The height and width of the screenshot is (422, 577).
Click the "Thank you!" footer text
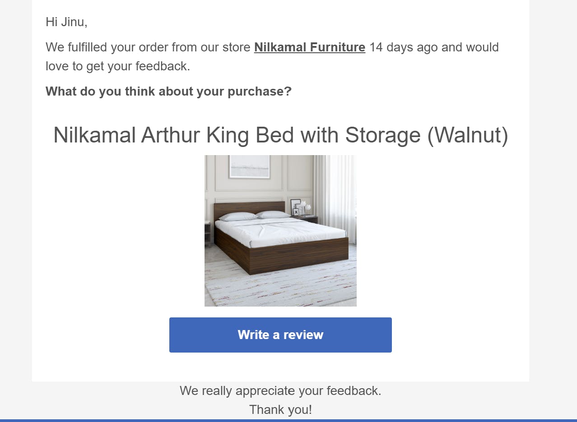[280, 409]
